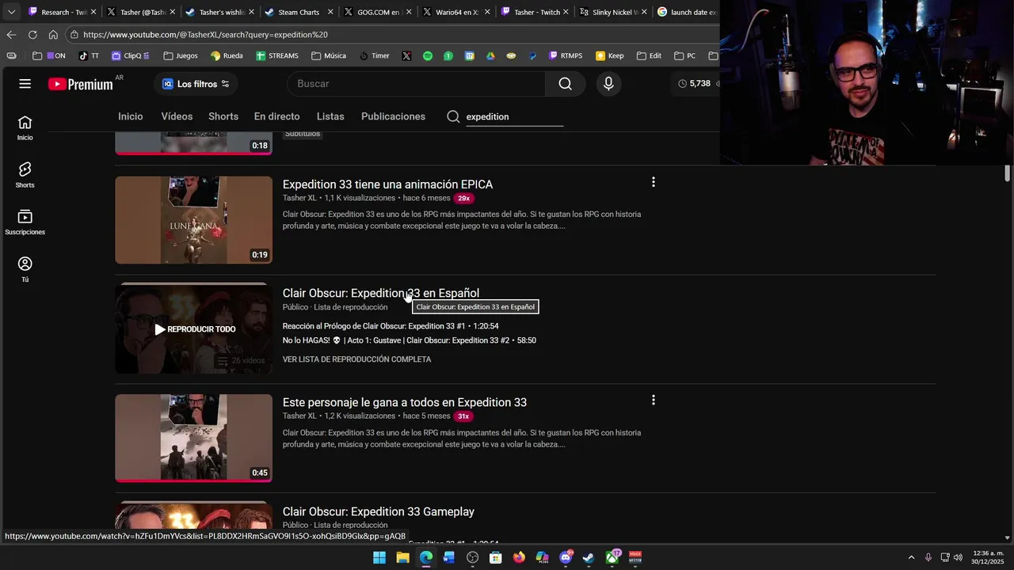1014x570 pixels.
Task: Switch to the En directo tab
Action: 276,116
